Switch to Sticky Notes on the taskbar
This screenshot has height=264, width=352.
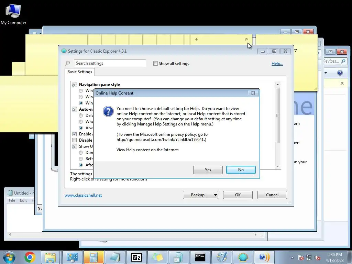(157, 257)
